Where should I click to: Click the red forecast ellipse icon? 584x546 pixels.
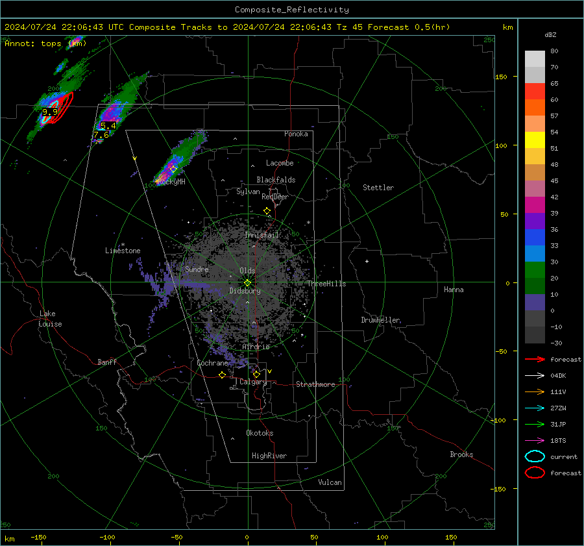click(x=535, y=473)
